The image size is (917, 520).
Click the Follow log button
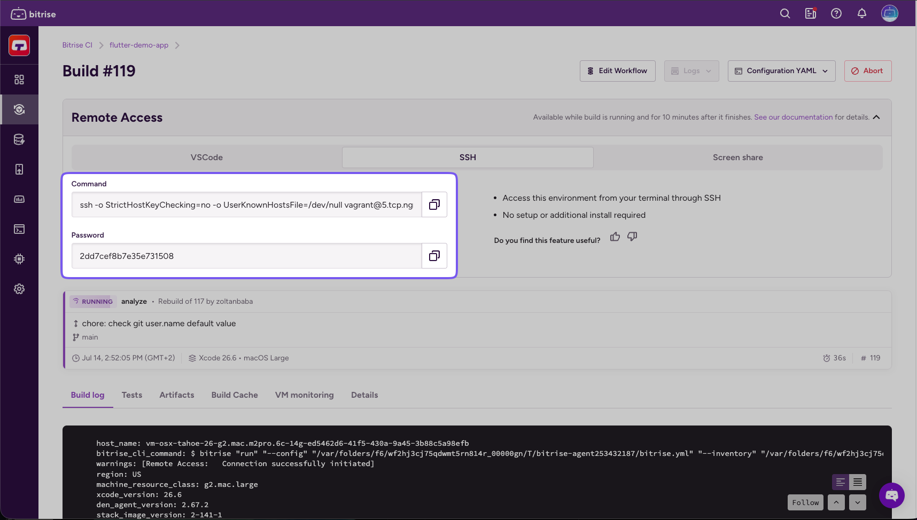805,502
